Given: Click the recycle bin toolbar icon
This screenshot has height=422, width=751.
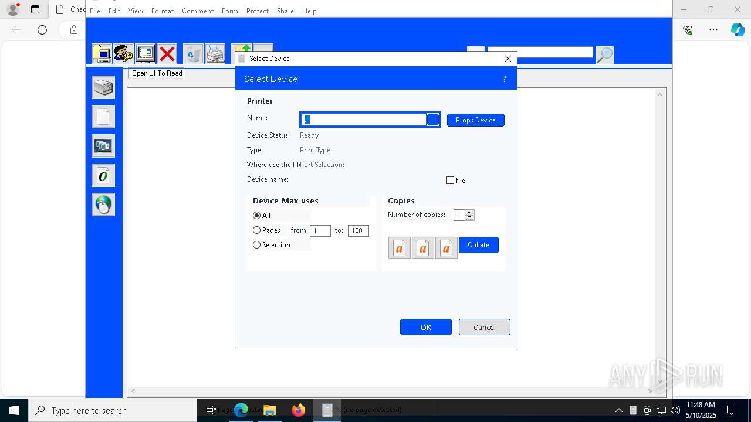Looking at the screenshot, I should pos(193,54).
